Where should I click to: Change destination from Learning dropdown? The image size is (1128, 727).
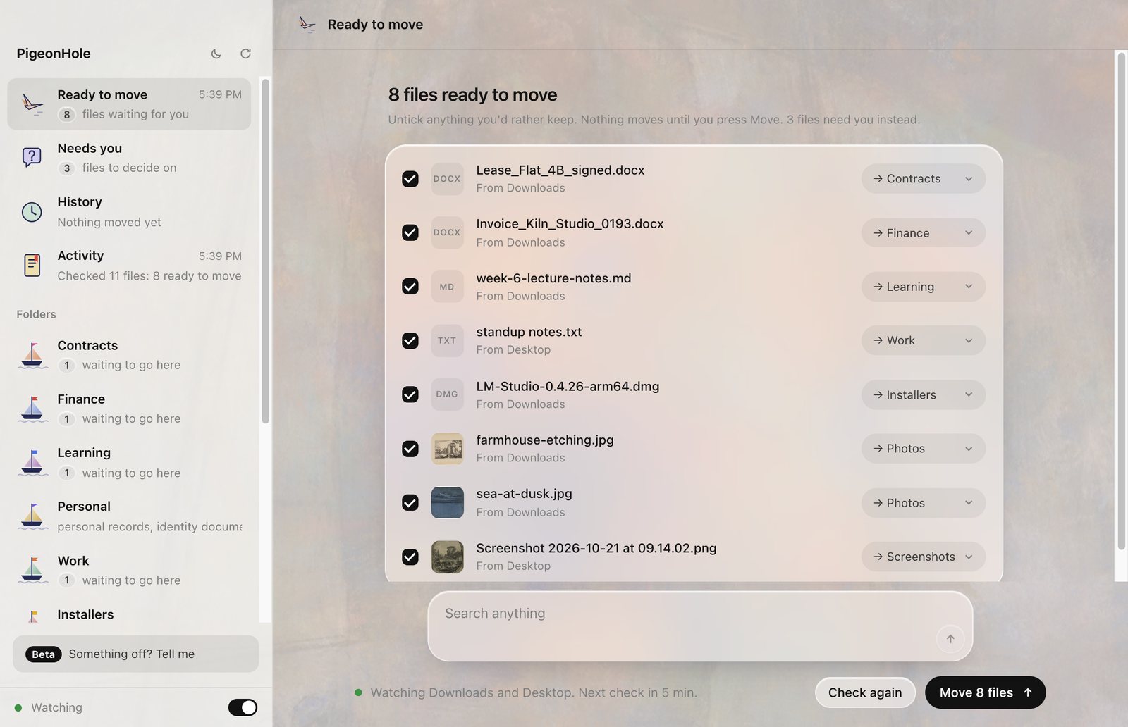click(923, 287)
